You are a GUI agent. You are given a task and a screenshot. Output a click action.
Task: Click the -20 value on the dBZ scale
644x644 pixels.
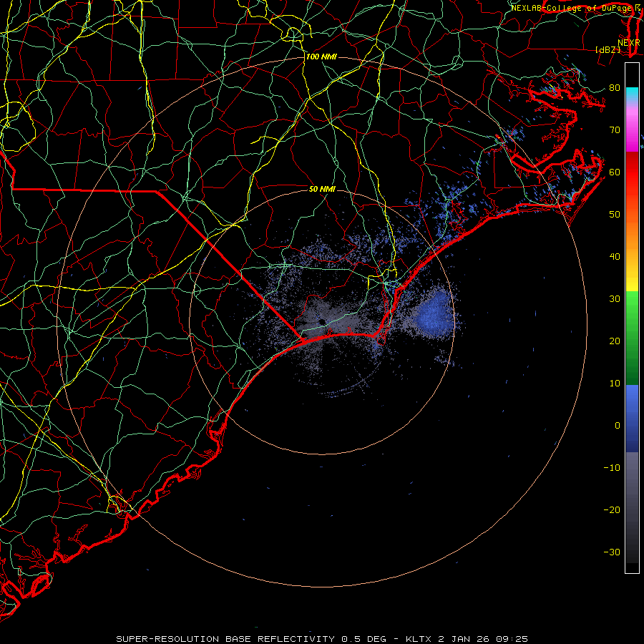pos(612,510)
